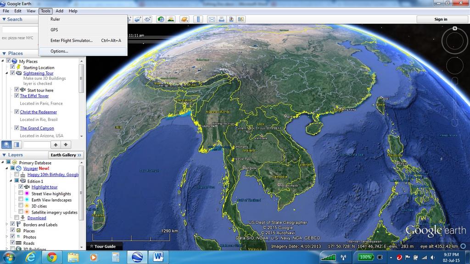
Task: Click The Eiffel Tower link
Action: 34,96
